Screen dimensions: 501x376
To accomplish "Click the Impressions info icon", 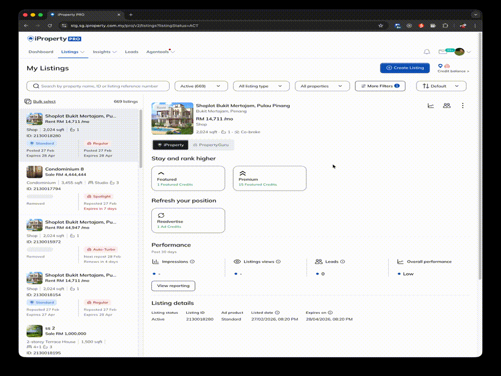I will tap(192, 262).
